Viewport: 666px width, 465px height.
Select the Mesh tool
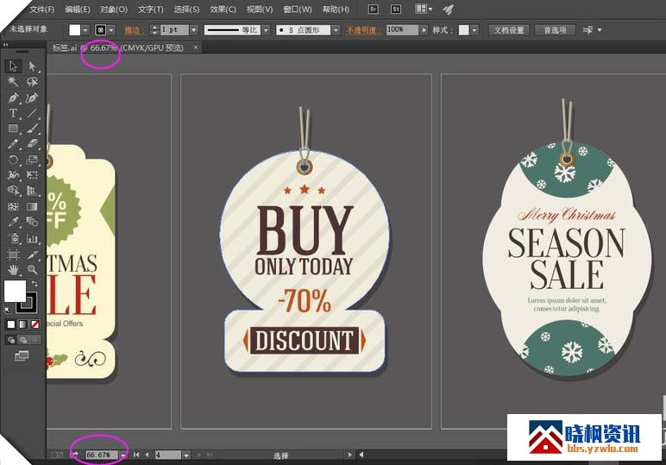click(13, 206)
